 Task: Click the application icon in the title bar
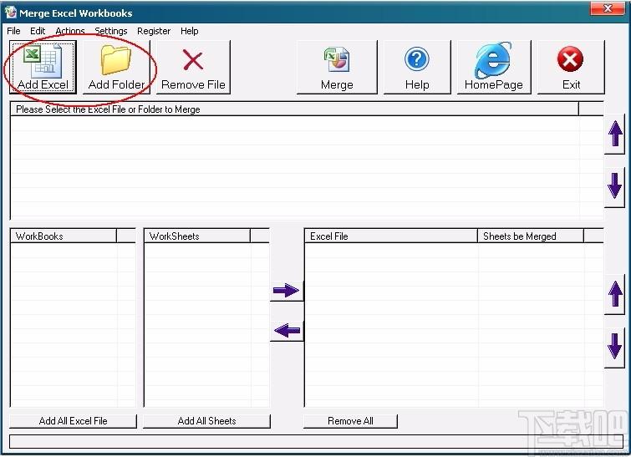[x=11, y=13]
